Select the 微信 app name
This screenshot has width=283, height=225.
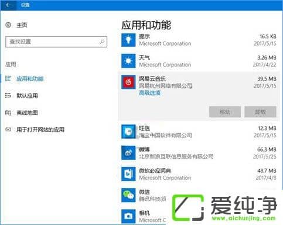[x=144, y=192]
